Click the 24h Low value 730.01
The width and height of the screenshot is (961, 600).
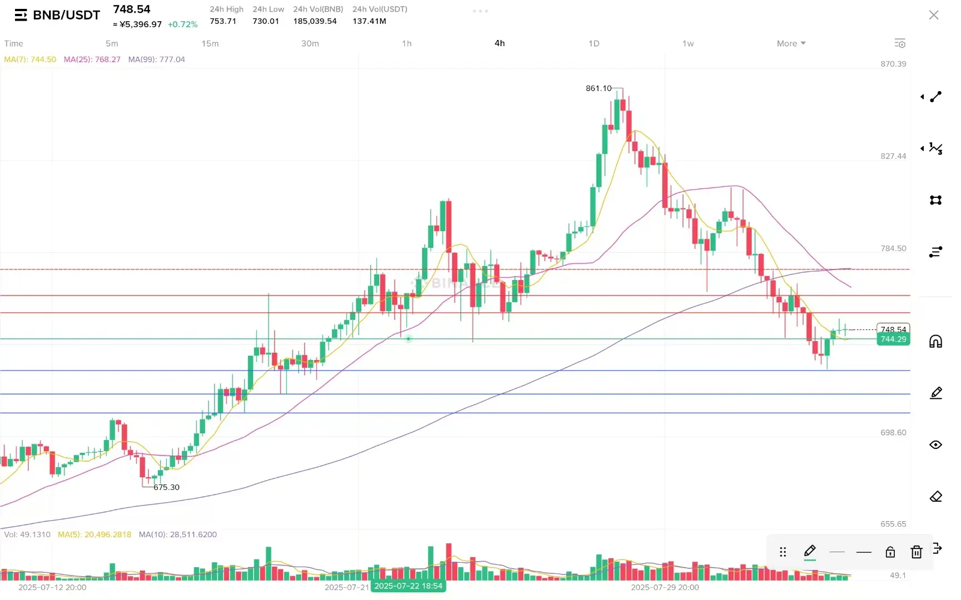point(266,21)
